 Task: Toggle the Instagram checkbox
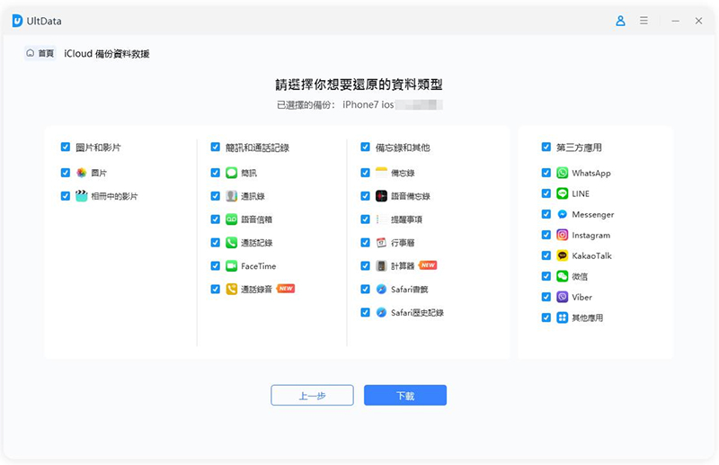[x=546, y=235]
